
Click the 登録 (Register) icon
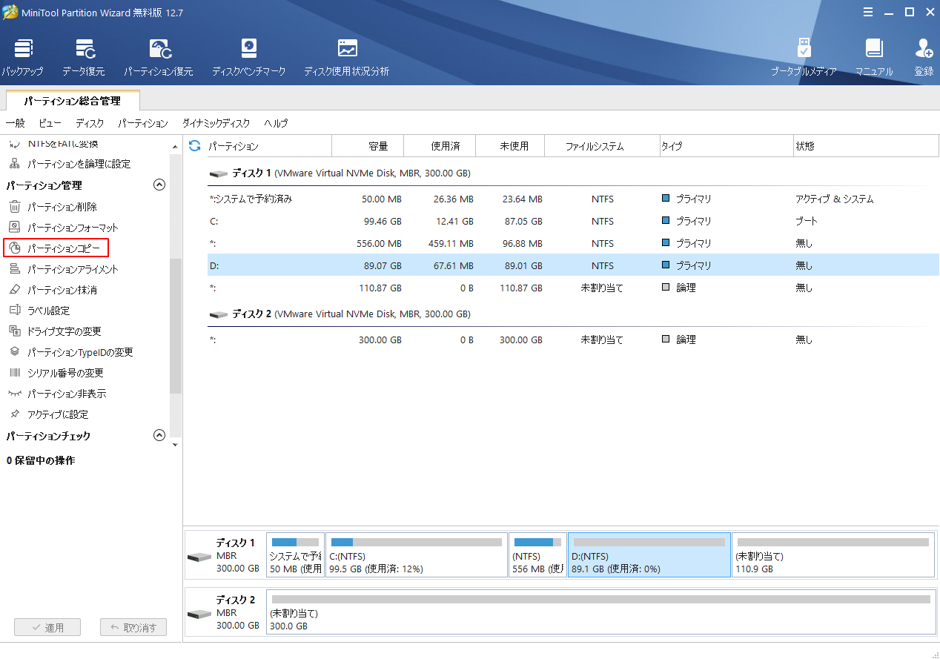(x=924, y=56)
